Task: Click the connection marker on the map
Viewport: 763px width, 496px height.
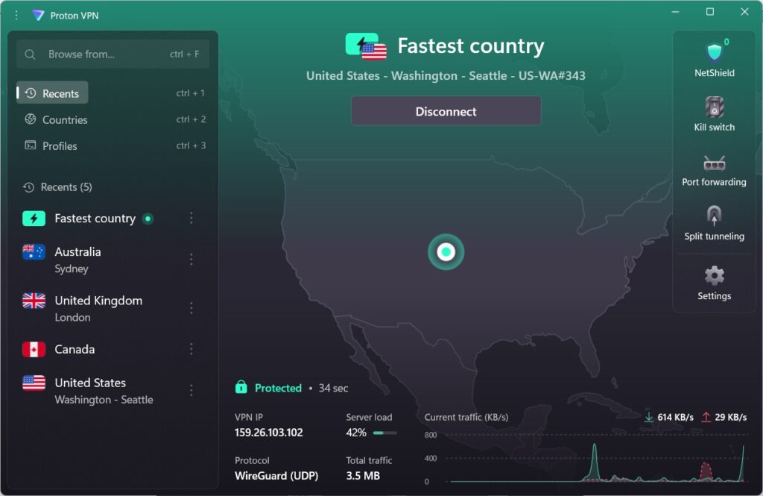Action: point(446,252)
